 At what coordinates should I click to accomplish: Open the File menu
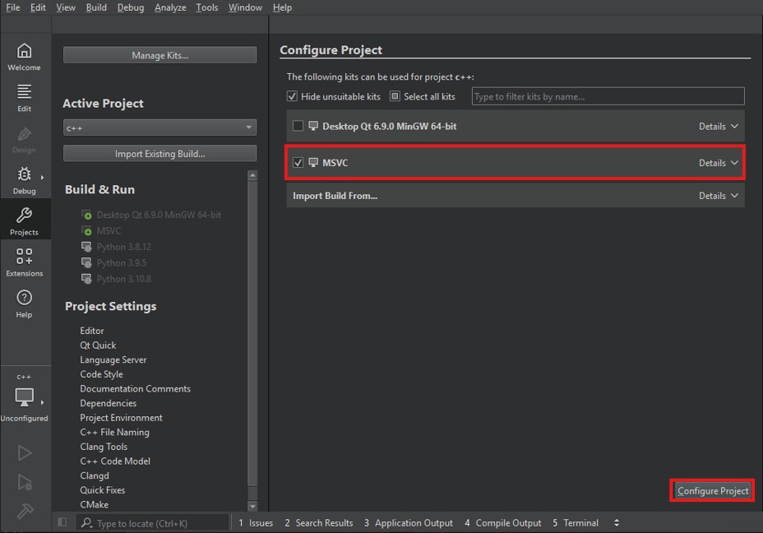[x=13, y=7]
